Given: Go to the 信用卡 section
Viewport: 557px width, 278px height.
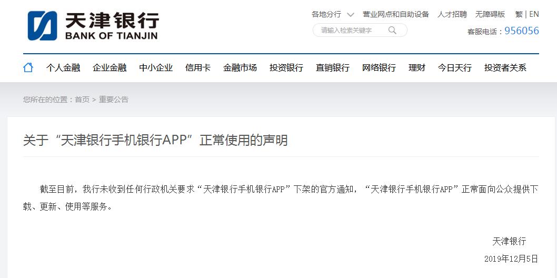Looking at the screenshot, I should point(198,68).
